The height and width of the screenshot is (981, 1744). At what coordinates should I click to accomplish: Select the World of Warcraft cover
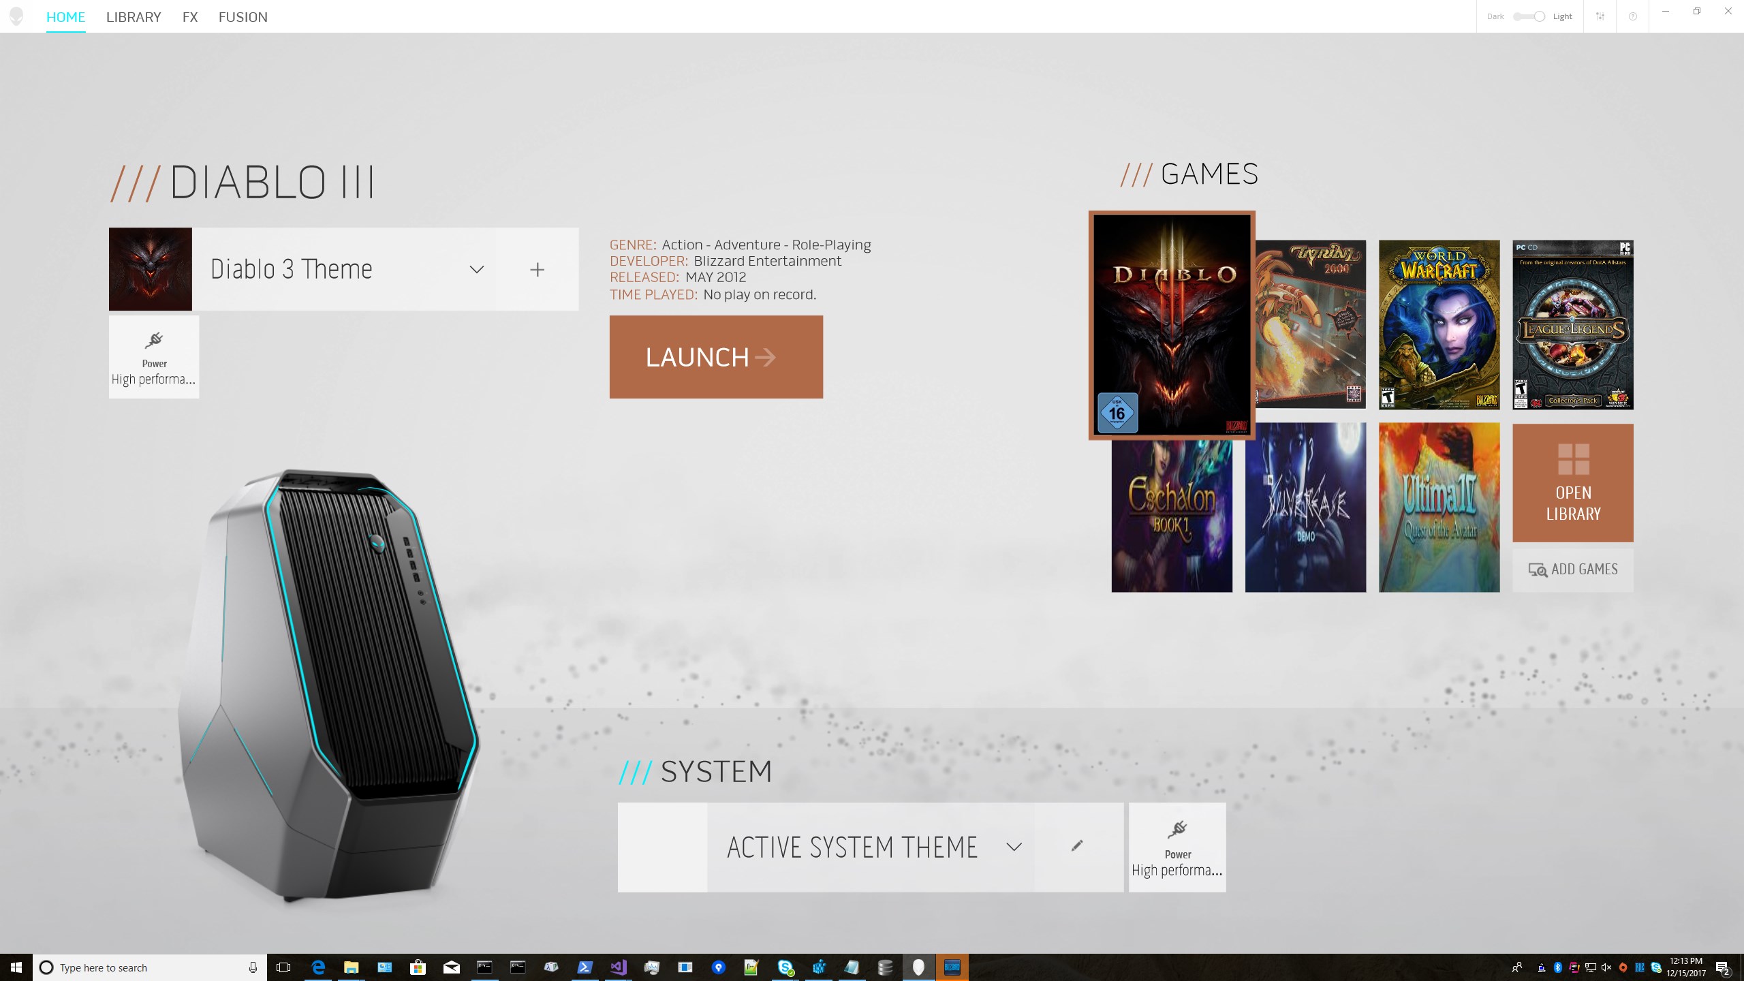pyautogui.click(x=1439, y=324)
